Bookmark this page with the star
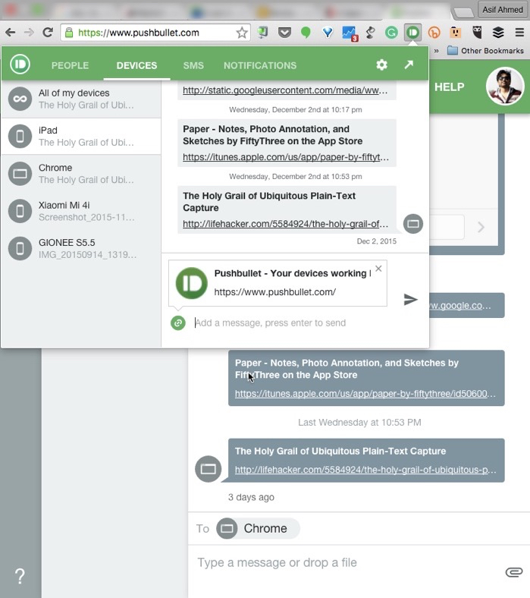Image resolution: width=530 pixels, height=598 pixels. 242,33
